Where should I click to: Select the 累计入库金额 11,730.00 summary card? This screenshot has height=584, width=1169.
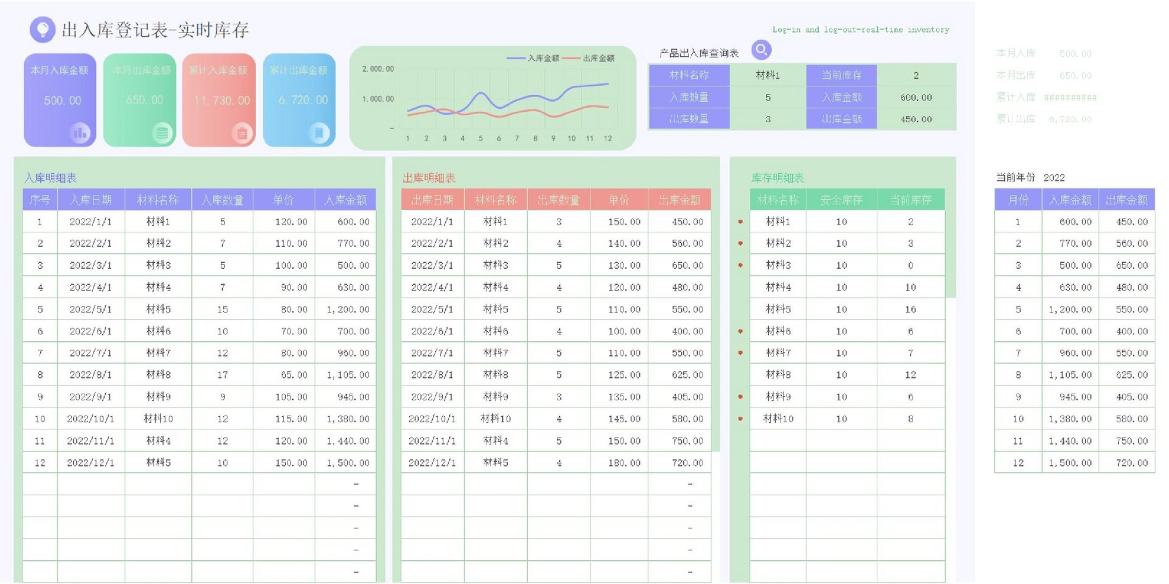219,100
